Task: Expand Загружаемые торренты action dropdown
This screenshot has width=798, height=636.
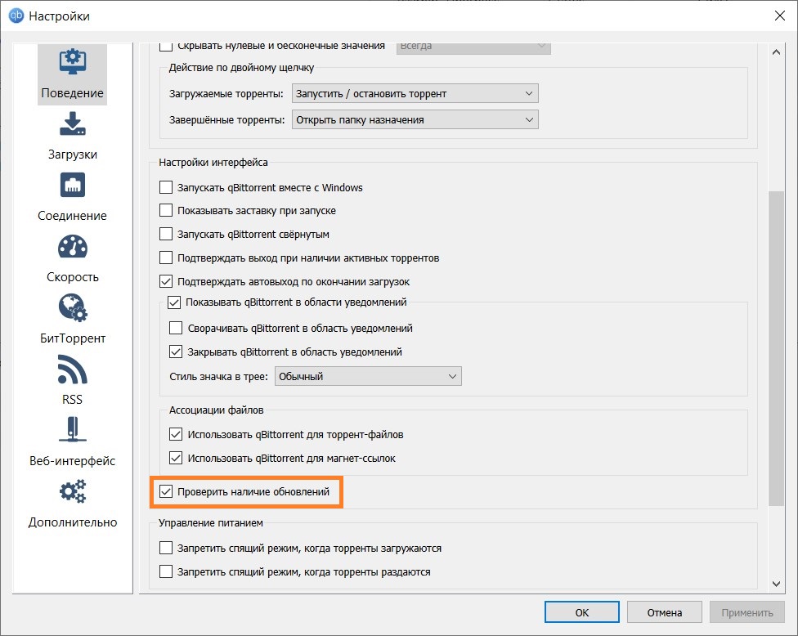Action: (415, 94)
